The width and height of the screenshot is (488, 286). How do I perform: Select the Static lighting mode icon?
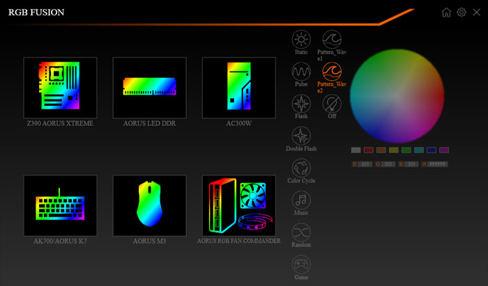pos(301,40)
